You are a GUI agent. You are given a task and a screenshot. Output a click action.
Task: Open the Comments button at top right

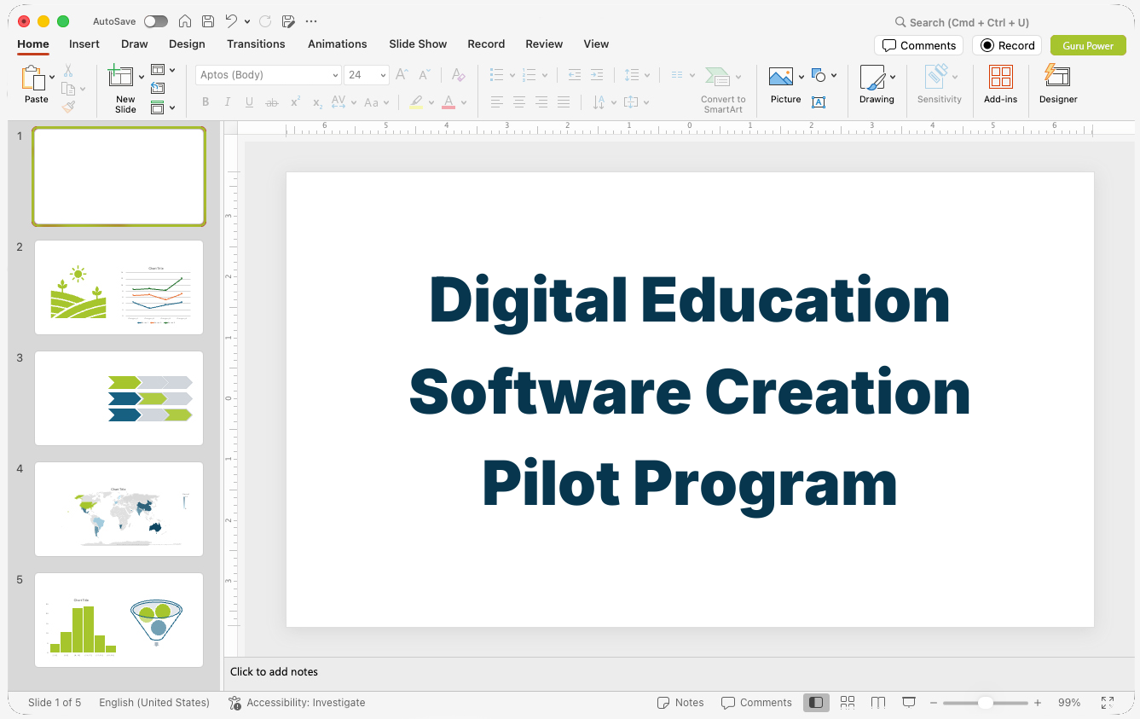pyautogui.click(x=918, y=45)
